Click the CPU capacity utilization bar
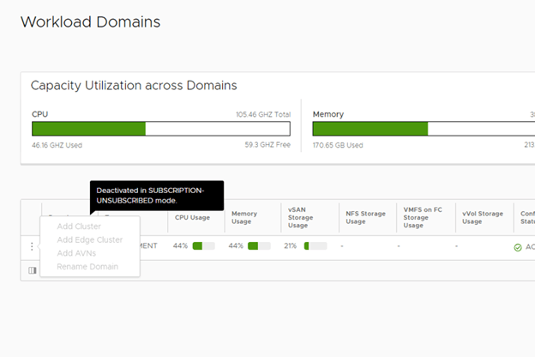The height and width of the screenshot is (357, 535). 161,129
